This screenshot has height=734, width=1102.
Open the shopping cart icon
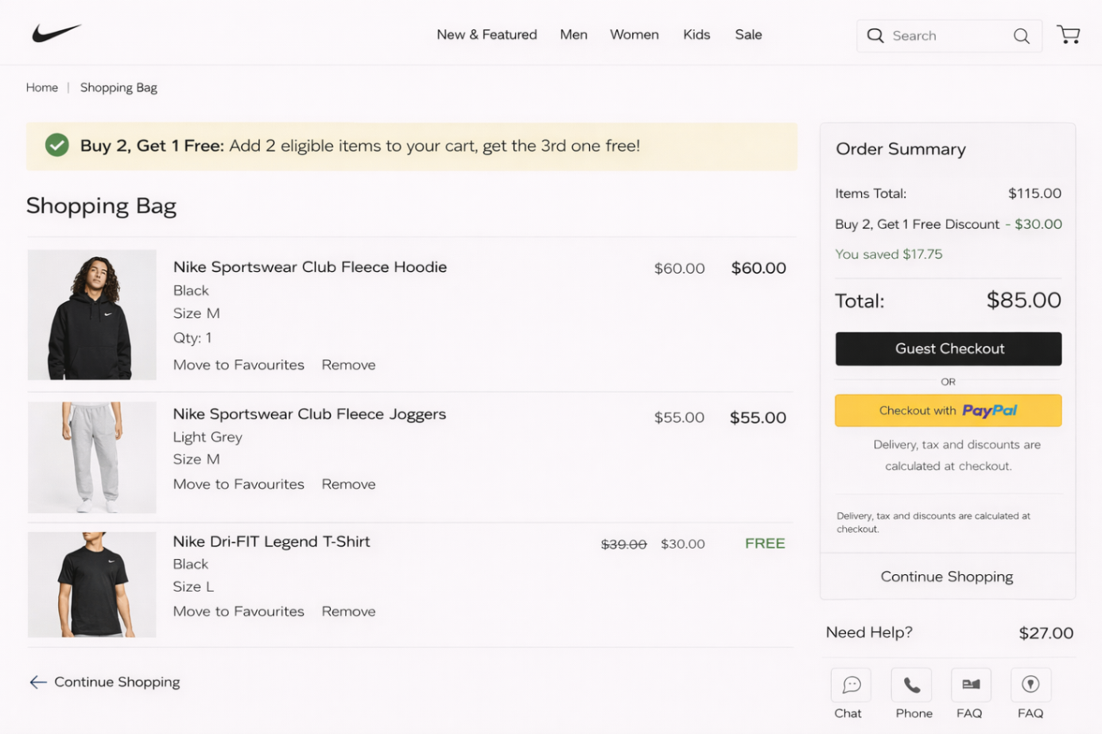coord(1068,34)
